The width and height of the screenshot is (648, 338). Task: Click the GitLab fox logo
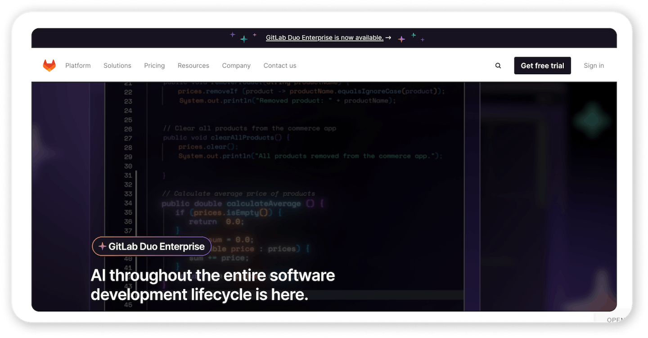(49, 65)
